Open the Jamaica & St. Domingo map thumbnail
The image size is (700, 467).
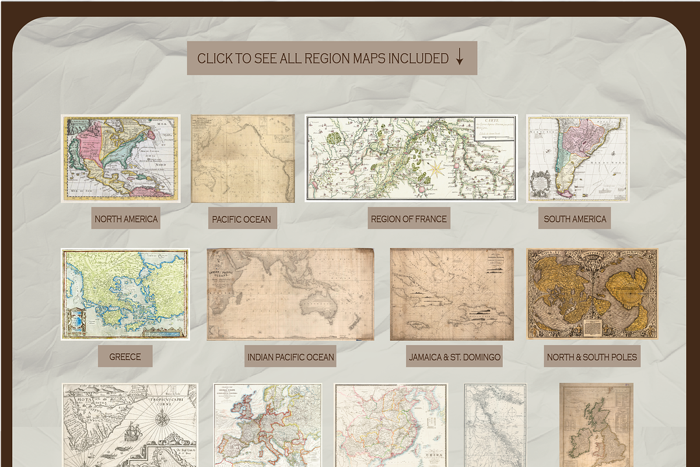[x=452, y=294]
